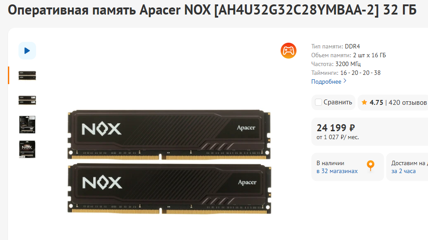Click the 4.75 rating score
This screenshot has height=240, width=428.
(377, 103)
